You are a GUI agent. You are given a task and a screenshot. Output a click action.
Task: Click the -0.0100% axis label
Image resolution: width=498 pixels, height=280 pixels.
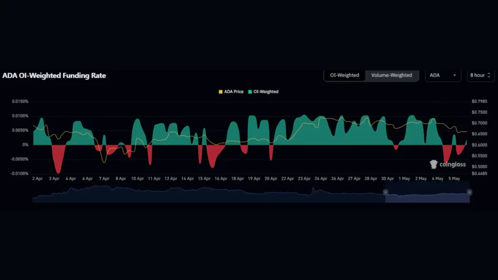tap(19, 174)
